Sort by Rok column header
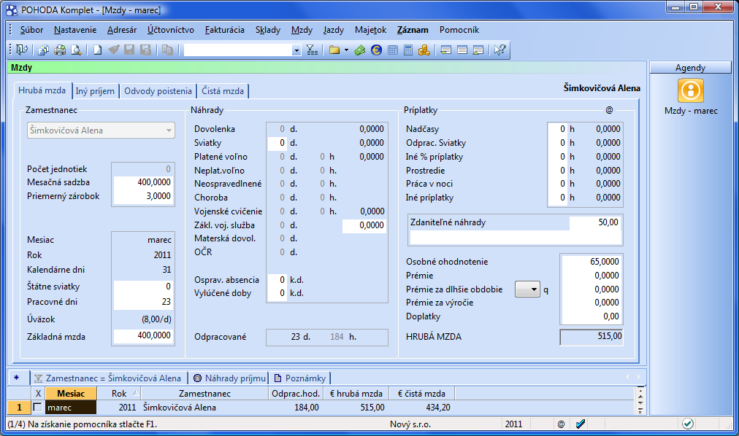Viewport: 739px width, 436px height. click(x=119, y=393)
